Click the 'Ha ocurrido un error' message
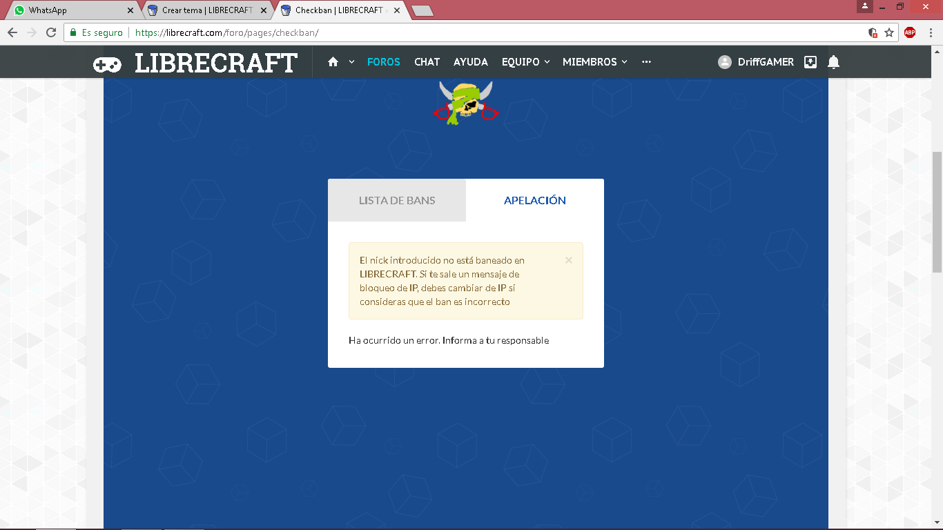This screenshot has width=943, height=530. [449, 340]
